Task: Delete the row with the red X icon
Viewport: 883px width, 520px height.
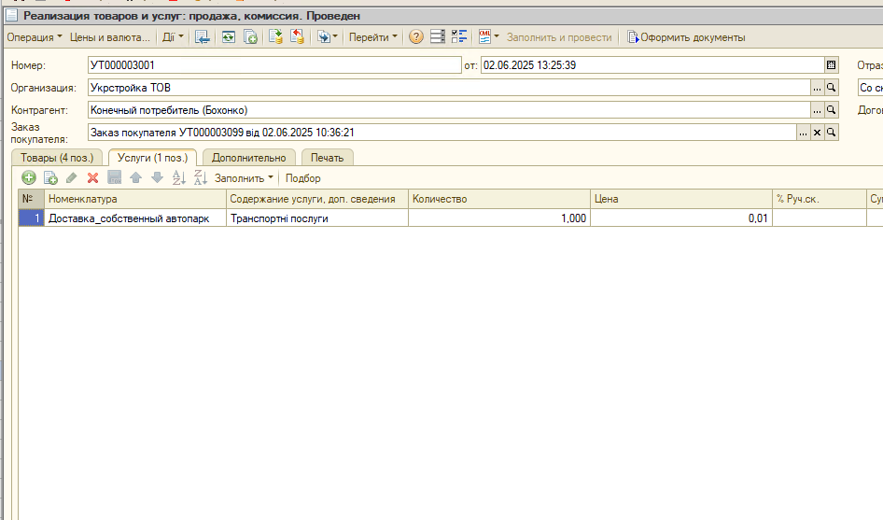Action: point(93,178)
